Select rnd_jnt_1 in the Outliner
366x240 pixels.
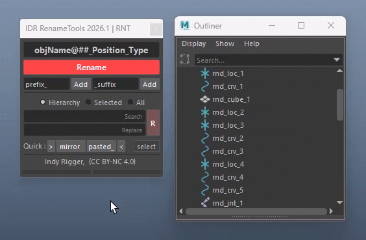[x=228, y=204]
